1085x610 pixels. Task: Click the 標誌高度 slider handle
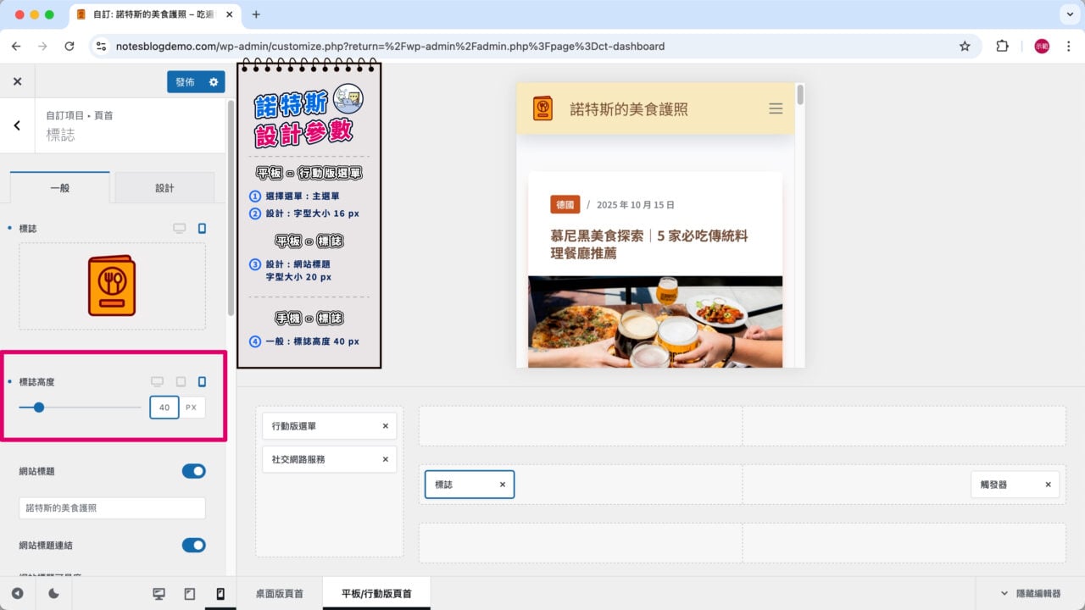[x=39, y=408]
